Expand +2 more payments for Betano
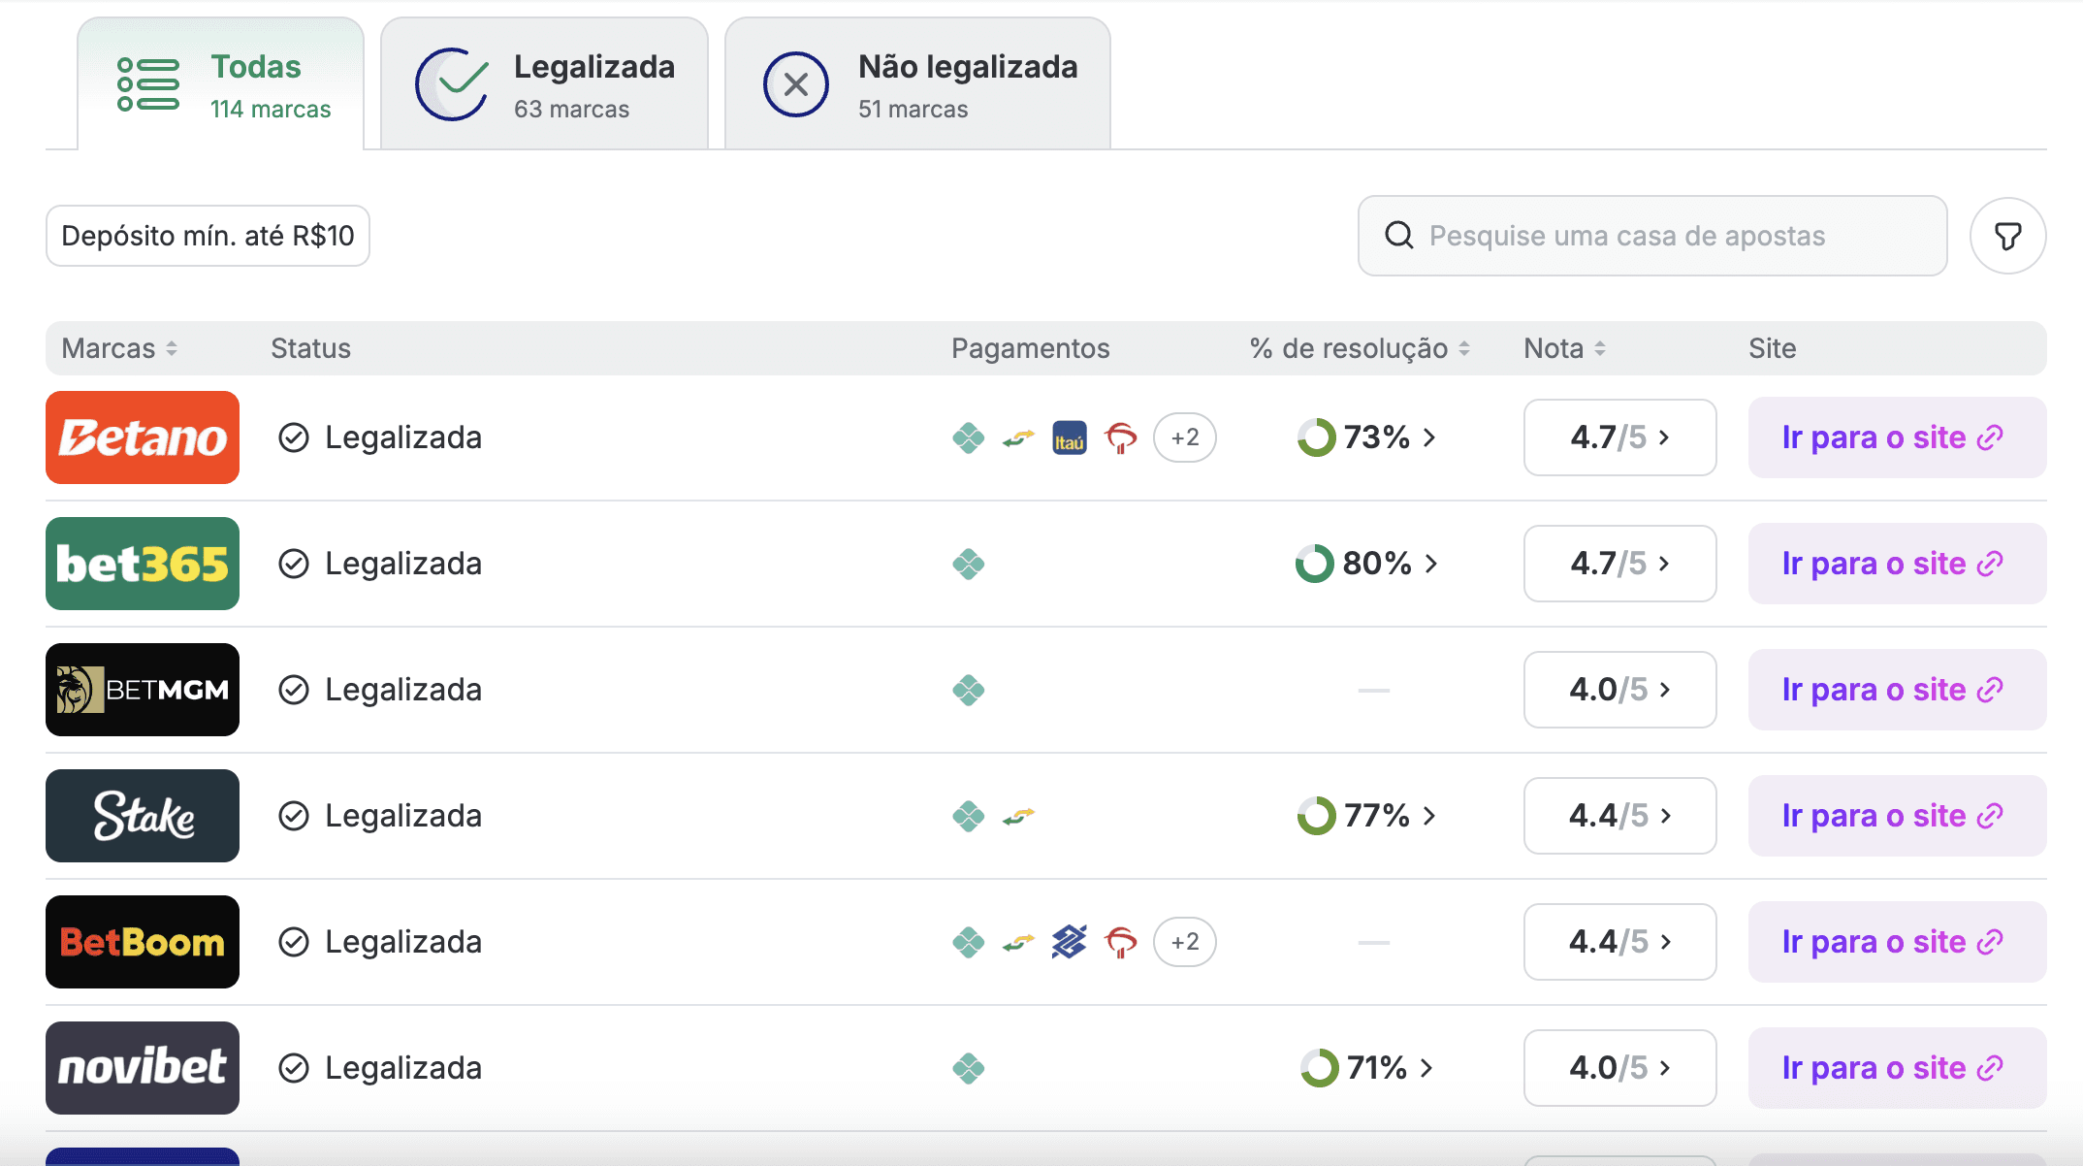 1185,437
